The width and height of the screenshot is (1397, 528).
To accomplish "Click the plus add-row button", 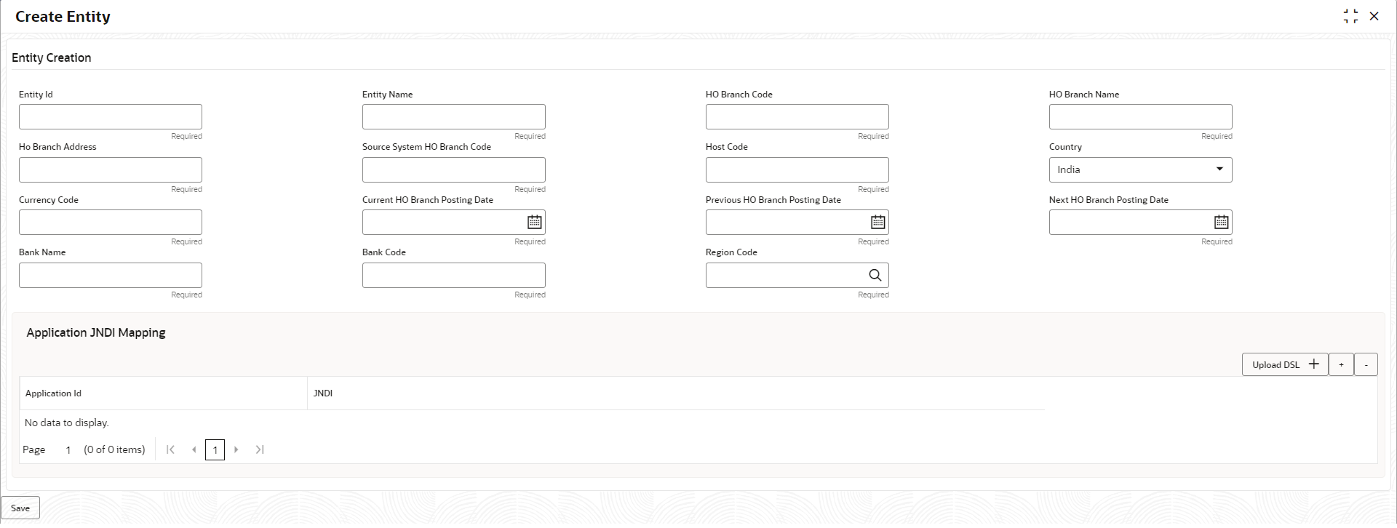I will (x=1341, y=365).
